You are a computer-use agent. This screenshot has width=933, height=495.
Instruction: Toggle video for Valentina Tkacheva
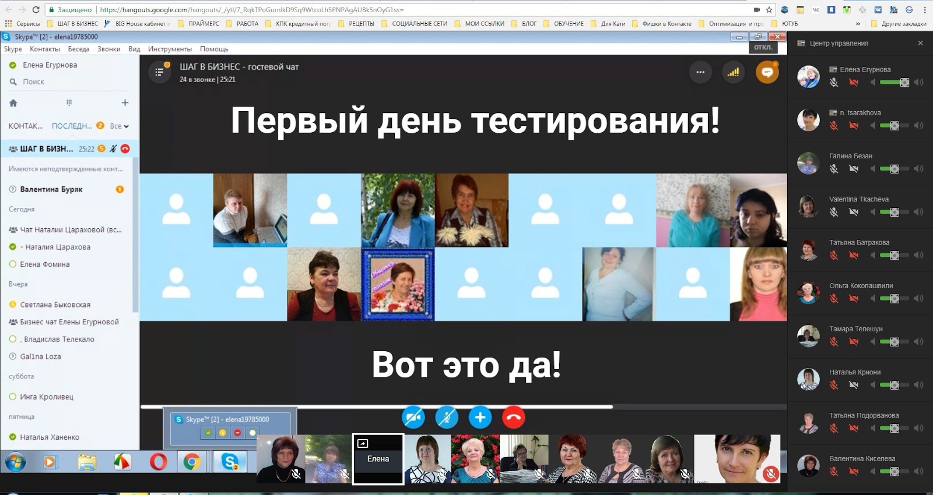coord(854,212)
